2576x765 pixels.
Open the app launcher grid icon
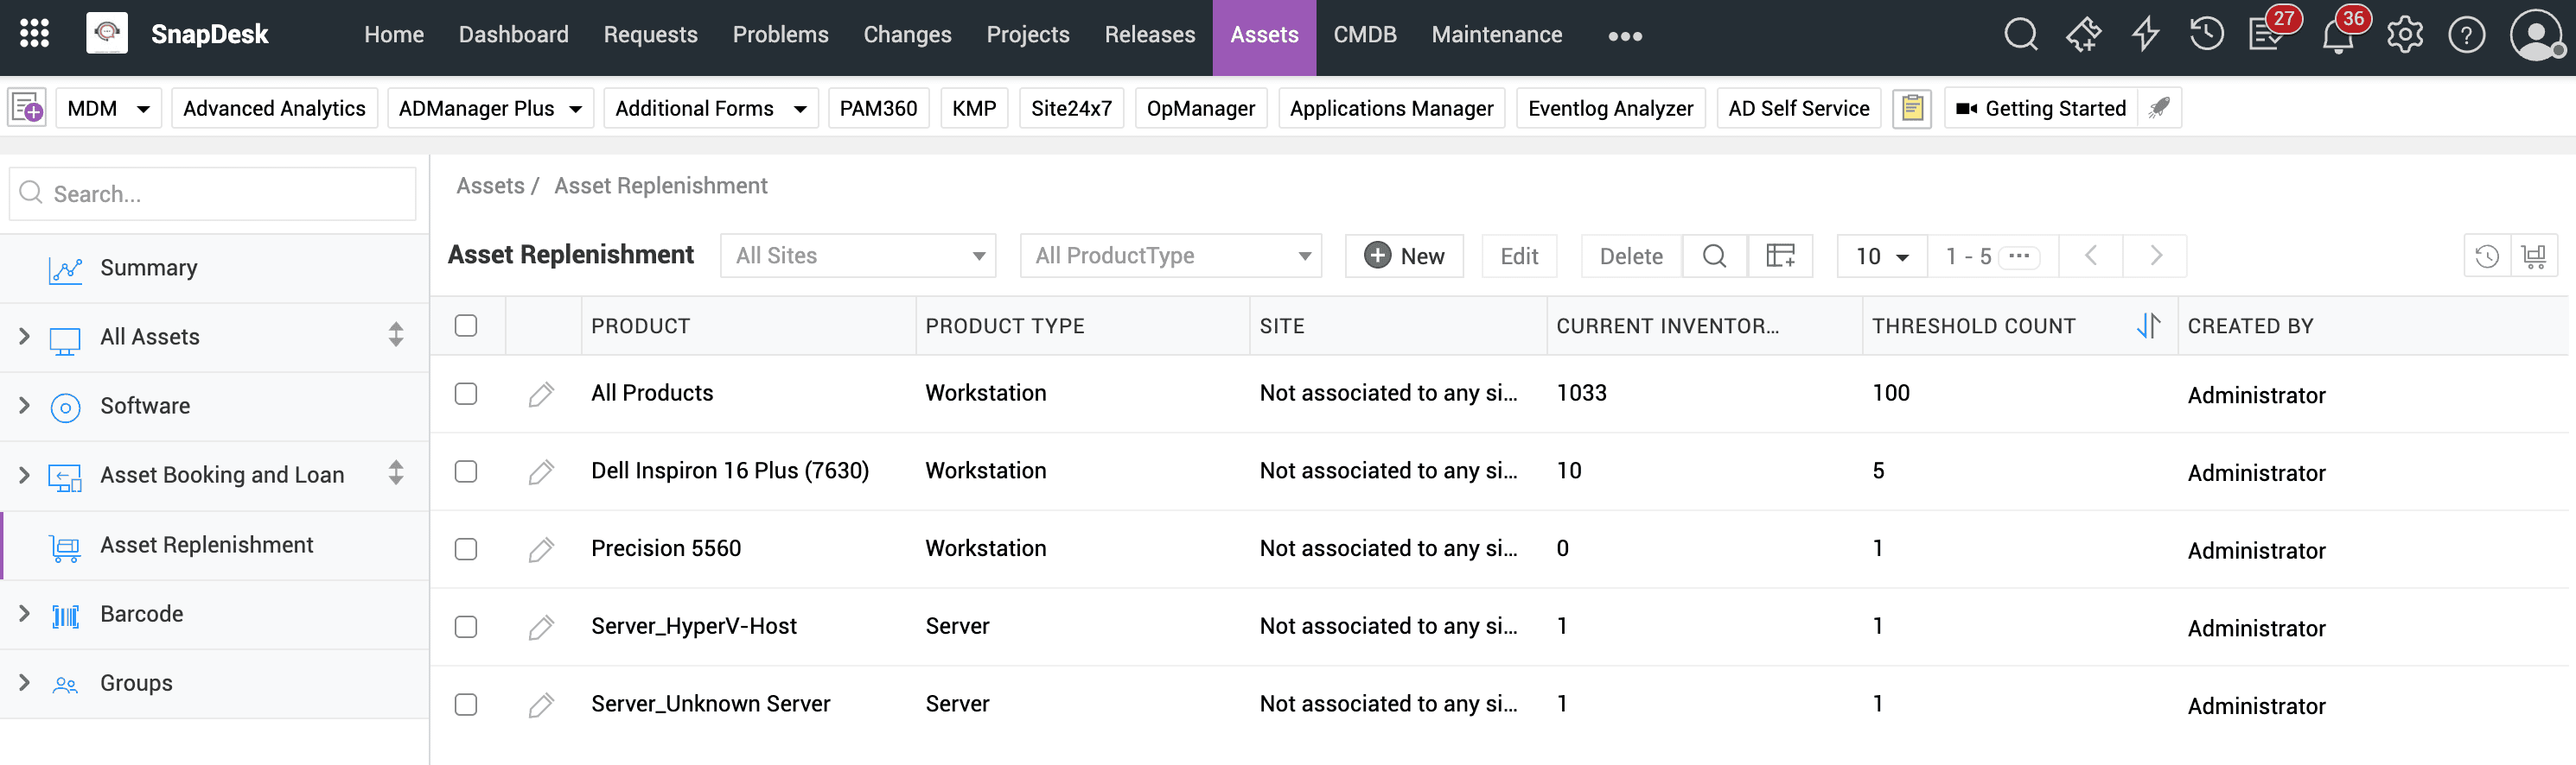point(35,34)
